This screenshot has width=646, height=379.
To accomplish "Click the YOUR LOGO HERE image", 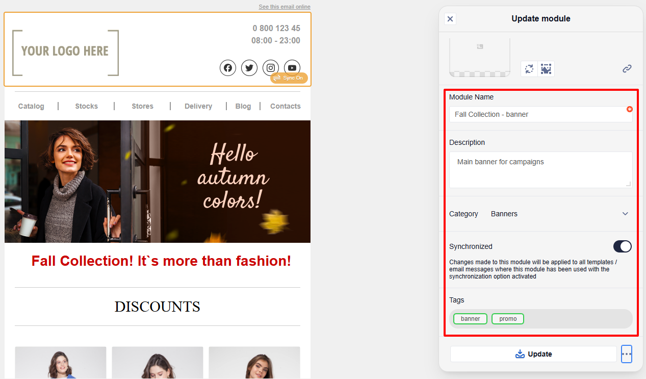I will click(65, 53).
